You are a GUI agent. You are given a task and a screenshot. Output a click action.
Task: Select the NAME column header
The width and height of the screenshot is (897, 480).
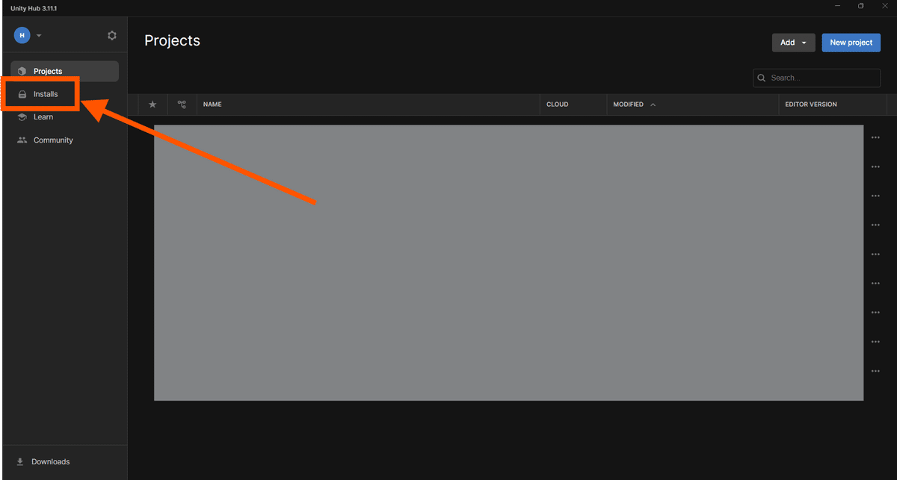(212, 105)
